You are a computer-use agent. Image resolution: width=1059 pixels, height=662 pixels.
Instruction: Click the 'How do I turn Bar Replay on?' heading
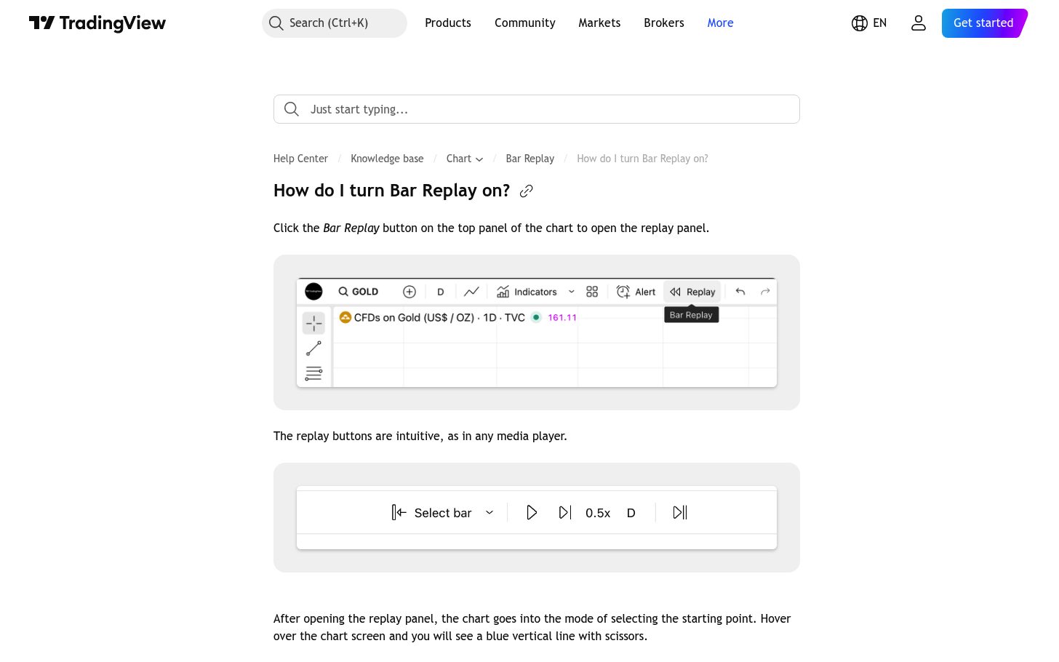(392, 191)
